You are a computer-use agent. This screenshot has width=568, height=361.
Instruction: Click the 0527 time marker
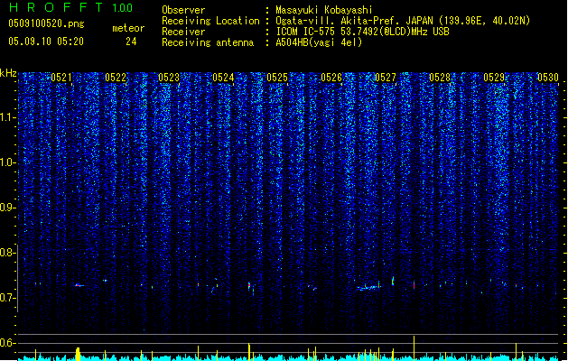coord(386,78)
